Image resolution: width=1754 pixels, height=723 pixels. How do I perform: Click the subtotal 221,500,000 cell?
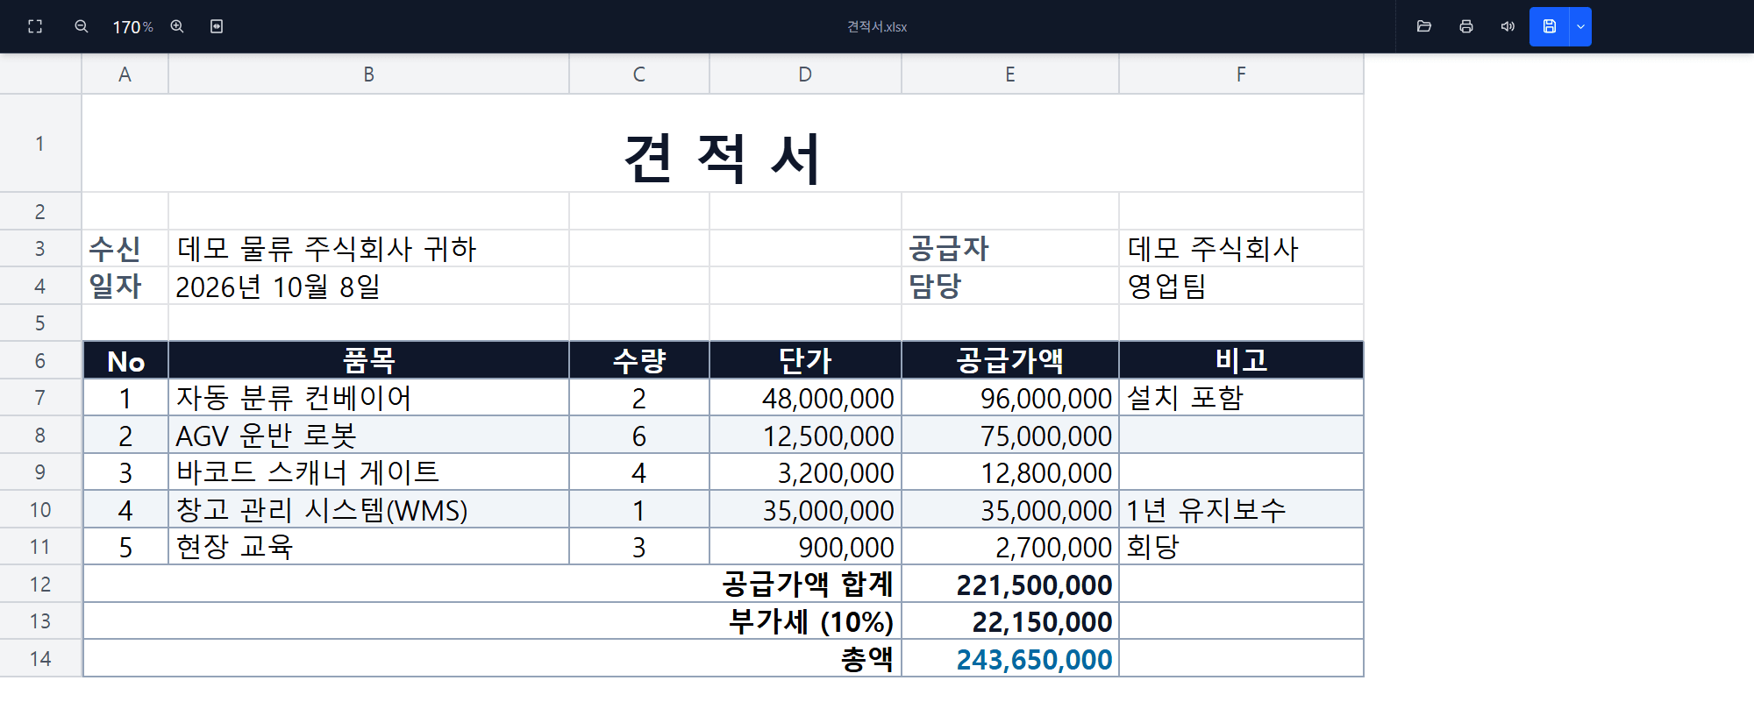click(x=1010, y=584)
